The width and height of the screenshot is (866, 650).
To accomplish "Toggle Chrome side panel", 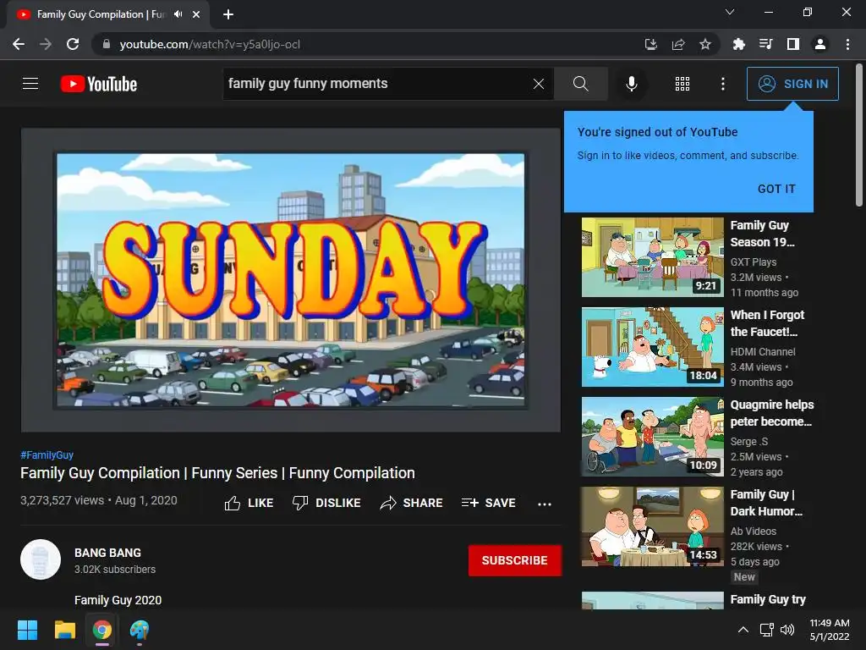I will (793, 44).
